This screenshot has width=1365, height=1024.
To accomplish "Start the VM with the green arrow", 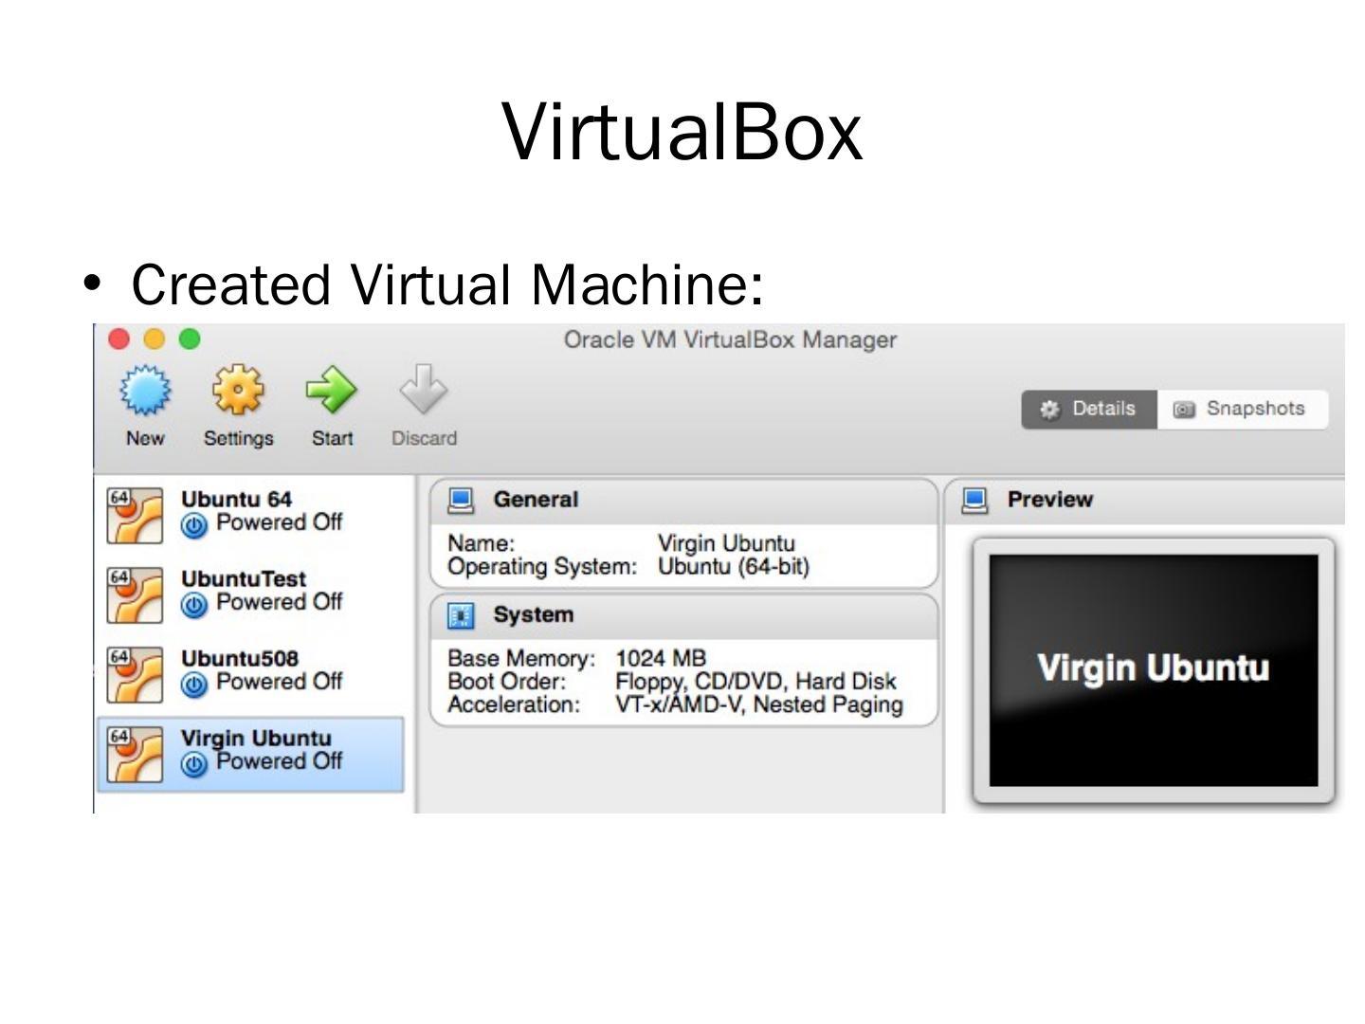I will [331, 390].
